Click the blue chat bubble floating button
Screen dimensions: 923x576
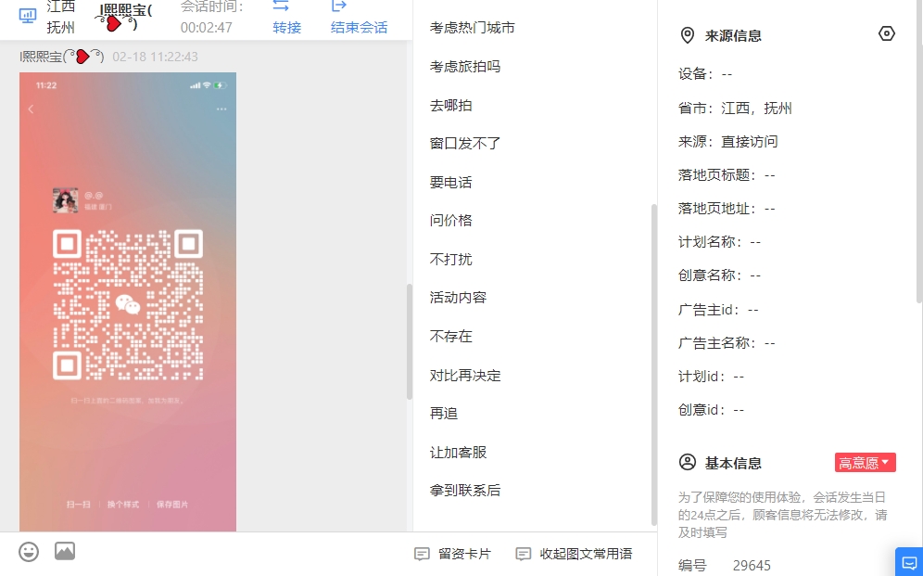pyautogui.click(x=909, y=562)
